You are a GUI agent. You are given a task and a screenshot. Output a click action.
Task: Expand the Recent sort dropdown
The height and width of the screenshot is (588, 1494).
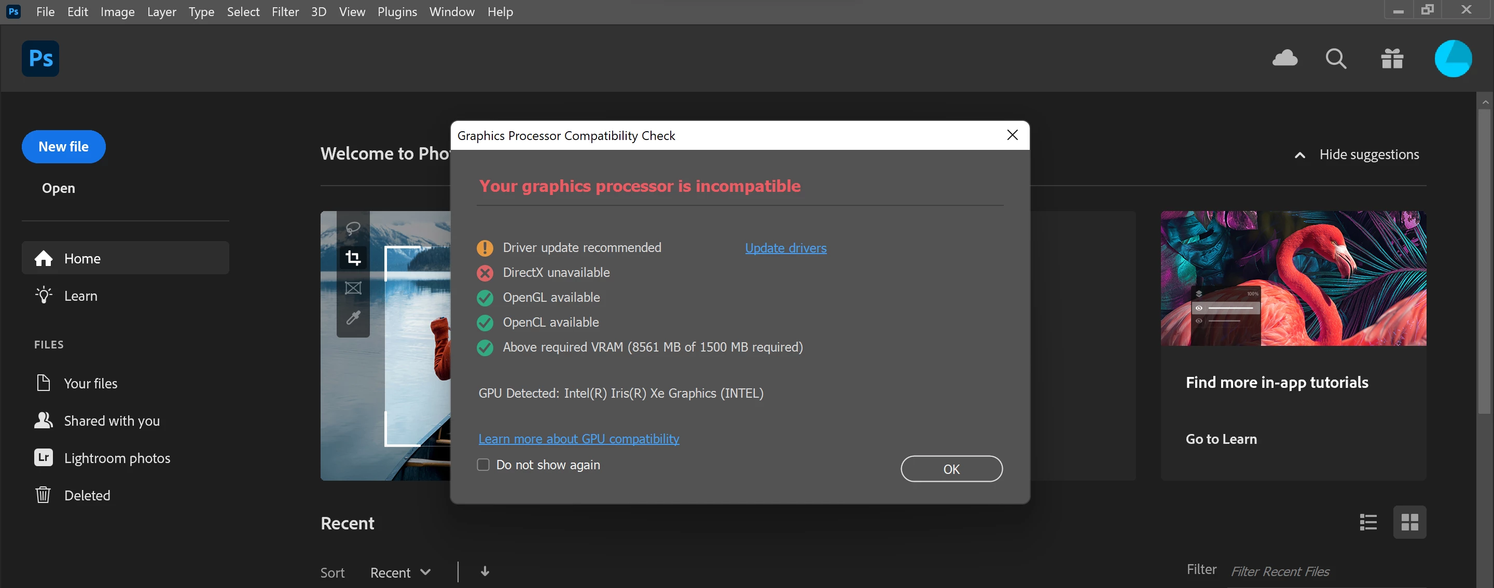(400, 572)
